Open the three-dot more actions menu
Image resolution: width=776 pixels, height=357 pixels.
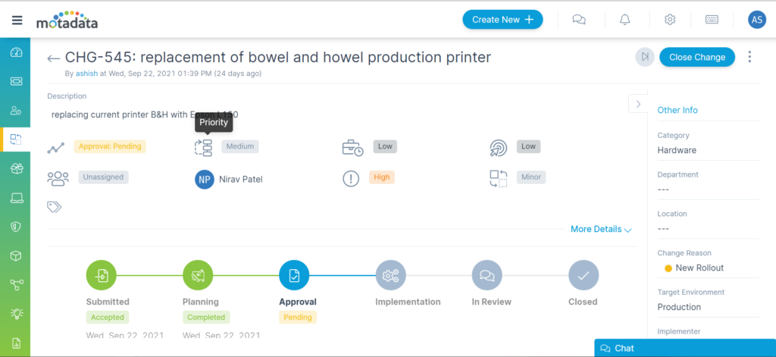point(749,57)
